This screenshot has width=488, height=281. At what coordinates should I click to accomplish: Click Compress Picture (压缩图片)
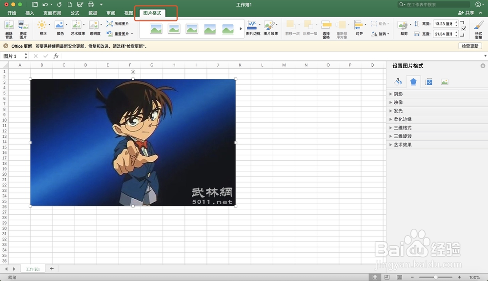(118, 23)
